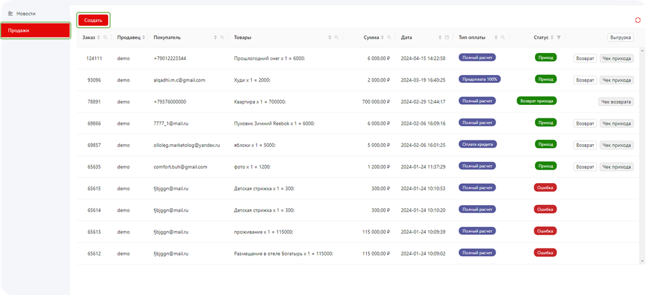Open Чек прихода for order 124111

[617, 59]
